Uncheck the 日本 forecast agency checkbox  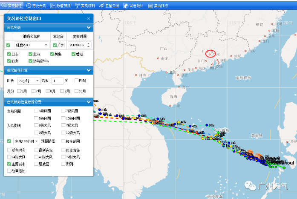point(9,54)
